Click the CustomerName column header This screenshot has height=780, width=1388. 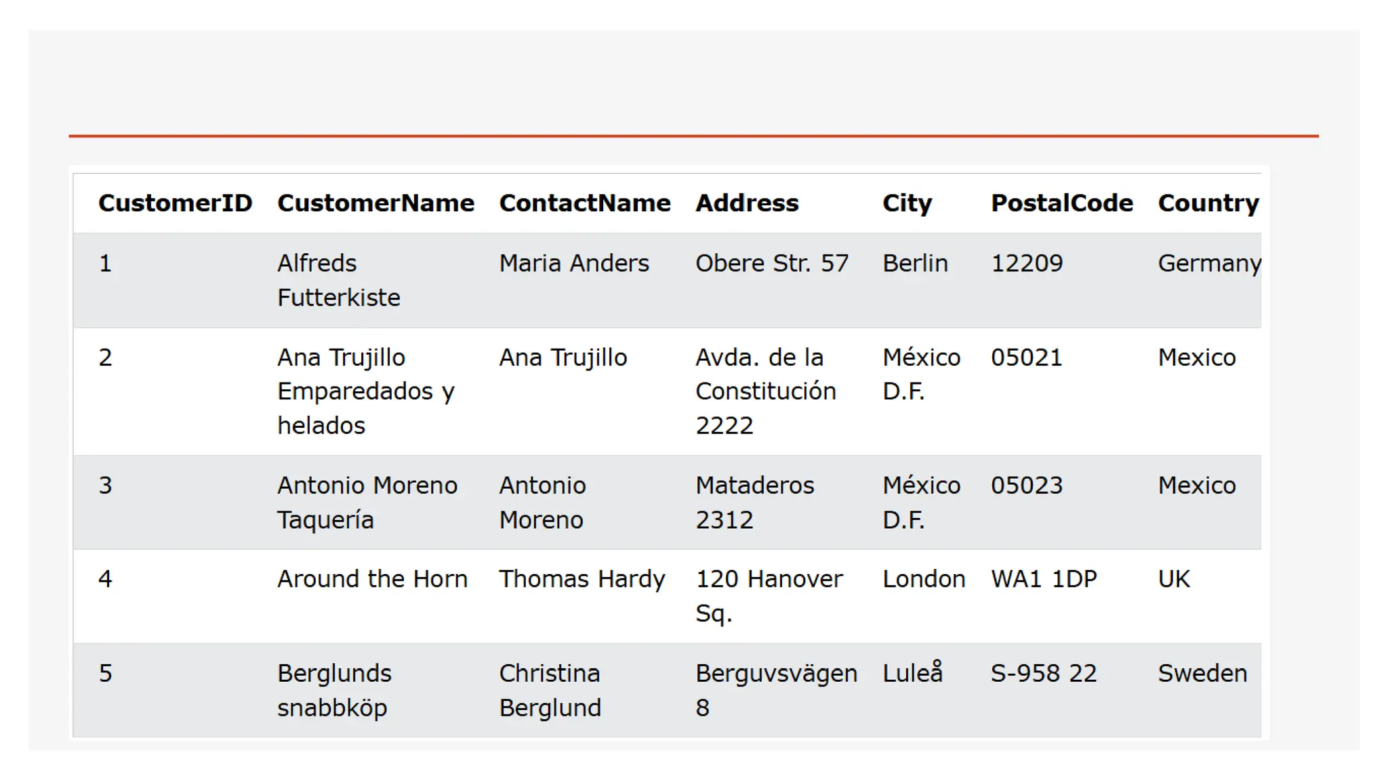(375, 203)
